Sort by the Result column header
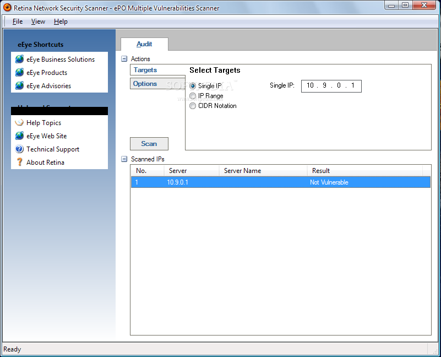This screenshot has height=357, width=441. click(365, 171)
